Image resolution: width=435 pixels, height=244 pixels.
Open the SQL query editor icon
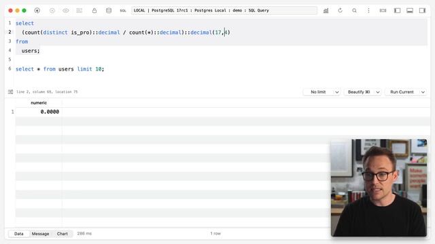(x=123, y=11)
